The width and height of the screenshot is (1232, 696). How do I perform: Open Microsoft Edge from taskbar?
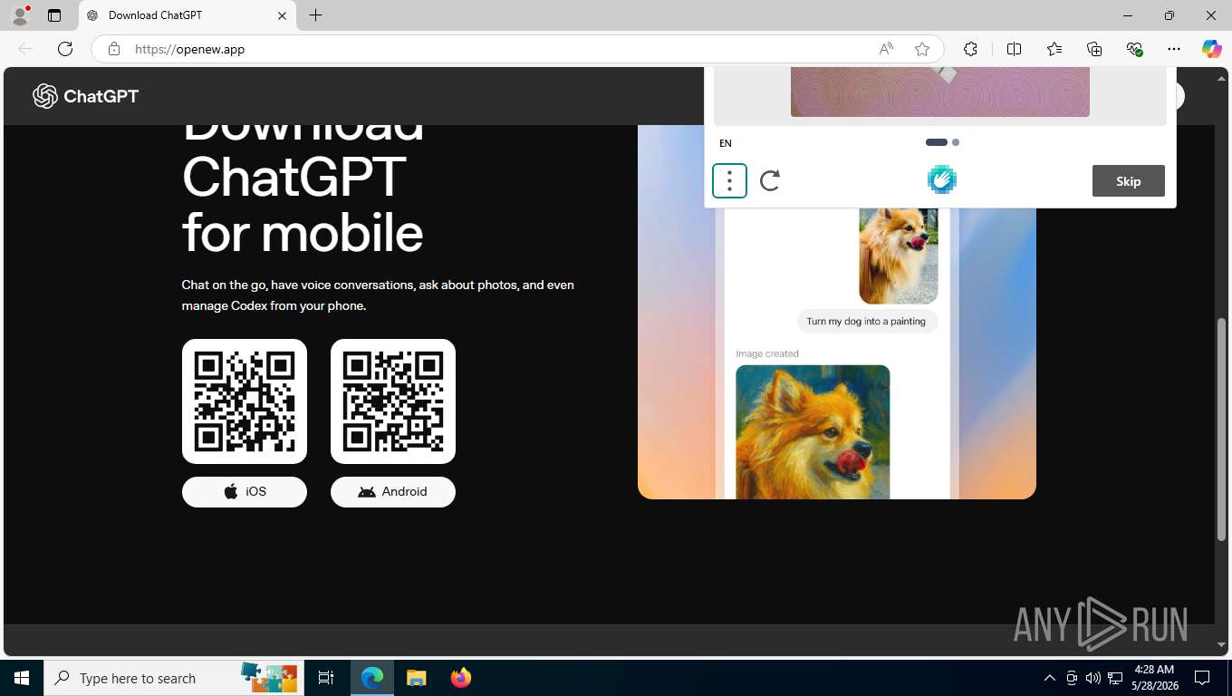(372, 678)
